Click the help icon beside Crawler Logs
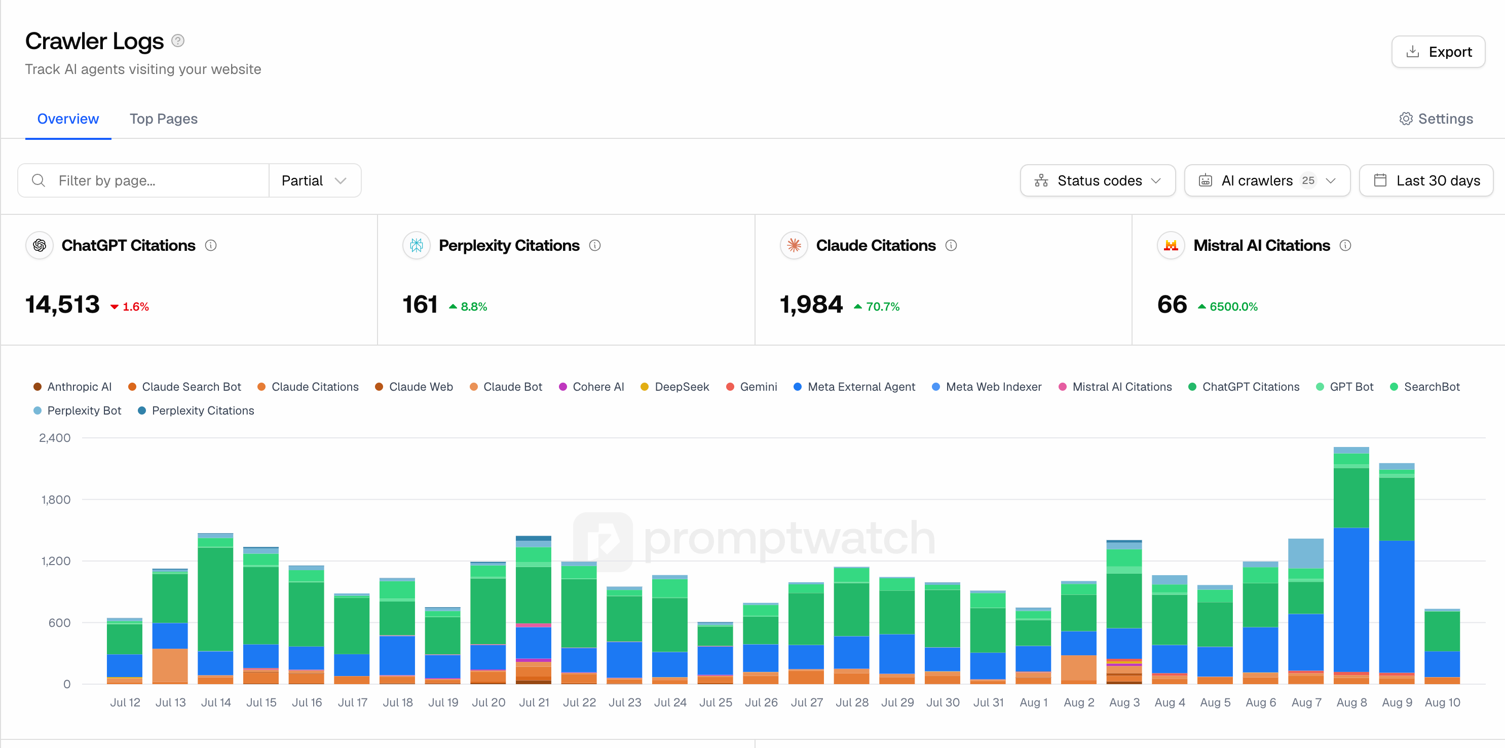 click(x=178, y=41)
